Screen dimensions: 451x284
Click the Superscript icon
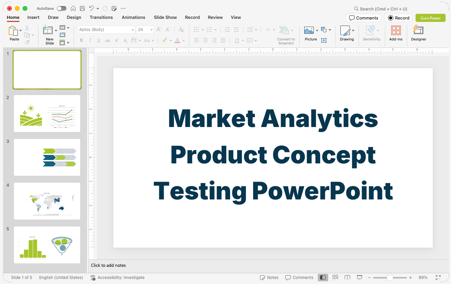click(x=117, y=40)
